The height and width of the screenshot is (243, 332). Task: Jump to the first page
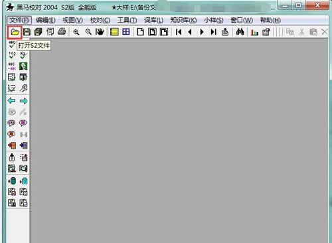pos(179,33)
